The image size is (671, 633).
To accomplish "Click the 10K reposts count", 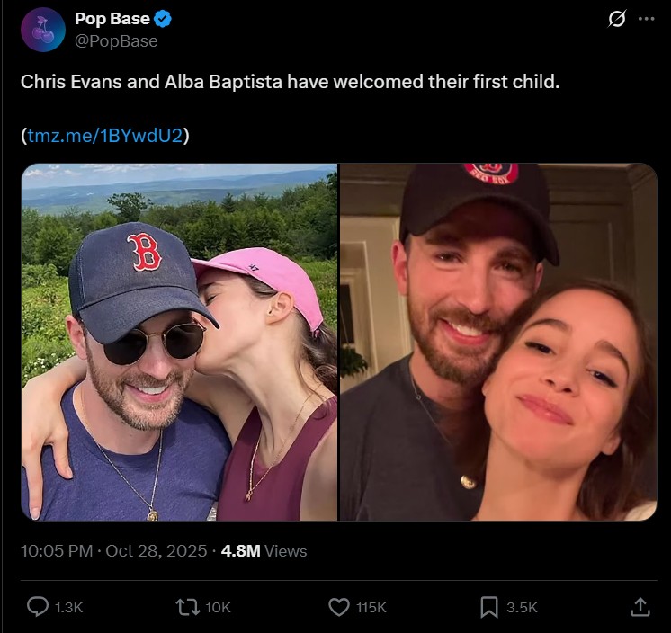I will point(219,608).
